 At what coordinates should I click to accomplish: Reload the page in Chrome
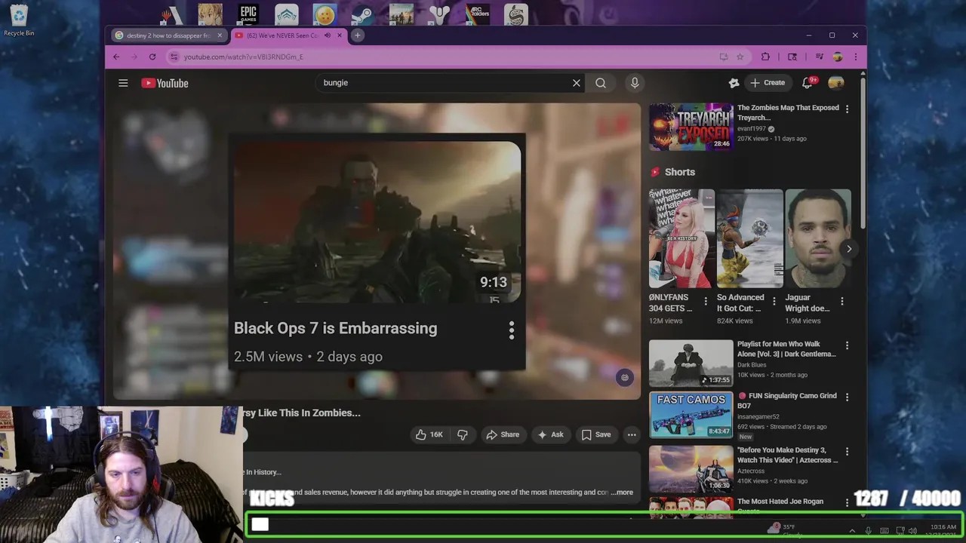152,57
